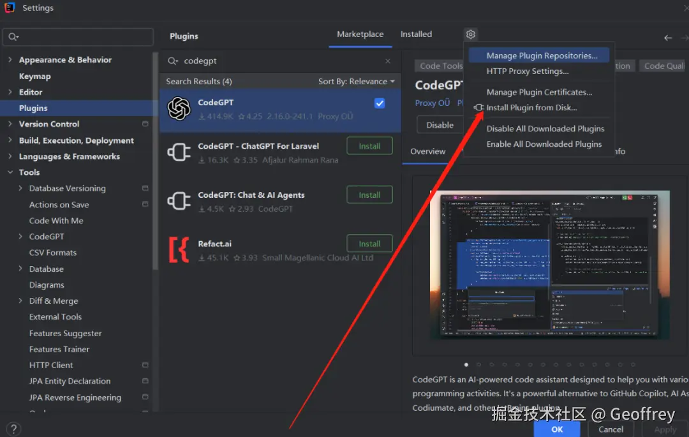Install the Refact.ai plugin
Image resolution: width=689 pixels, height=437 pixels.
pyautogui.click(x=369, y=244)
